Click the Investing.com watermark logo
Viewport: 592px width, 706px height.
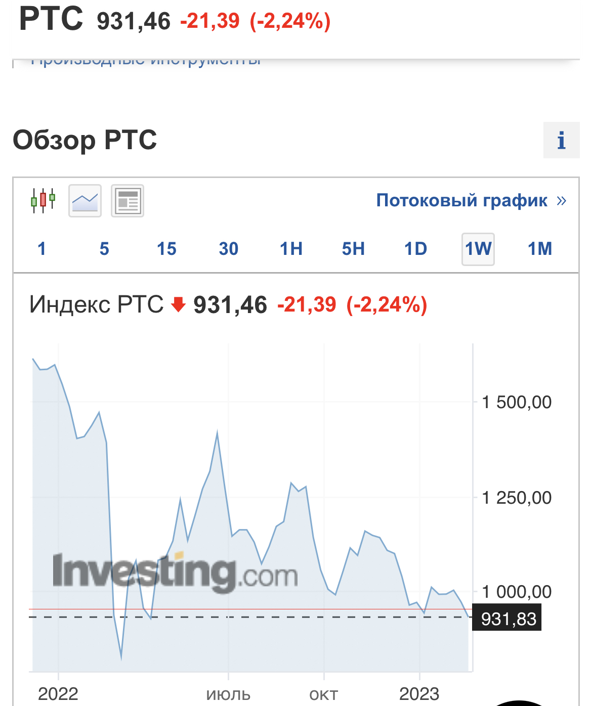[175, 573]
